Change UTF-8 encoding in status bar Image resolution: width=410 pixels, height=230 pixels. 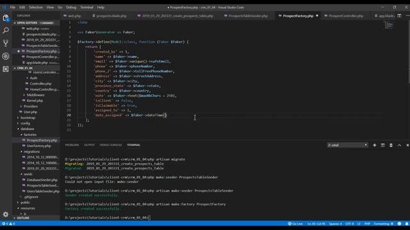350,224
